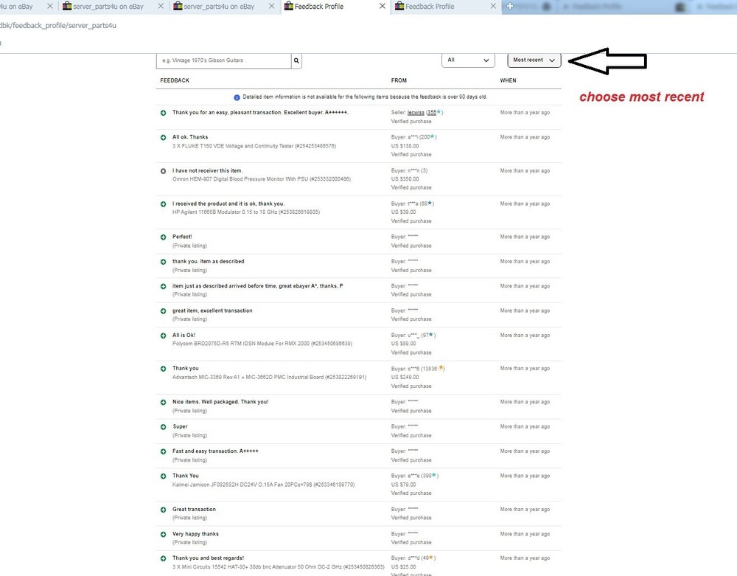Click the blue info icon above the list
This screenshot has height=576, width=737.
coord(237,97)
